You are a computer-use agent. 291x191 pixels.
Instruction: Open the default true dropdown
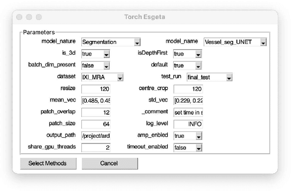pos(187,66)
